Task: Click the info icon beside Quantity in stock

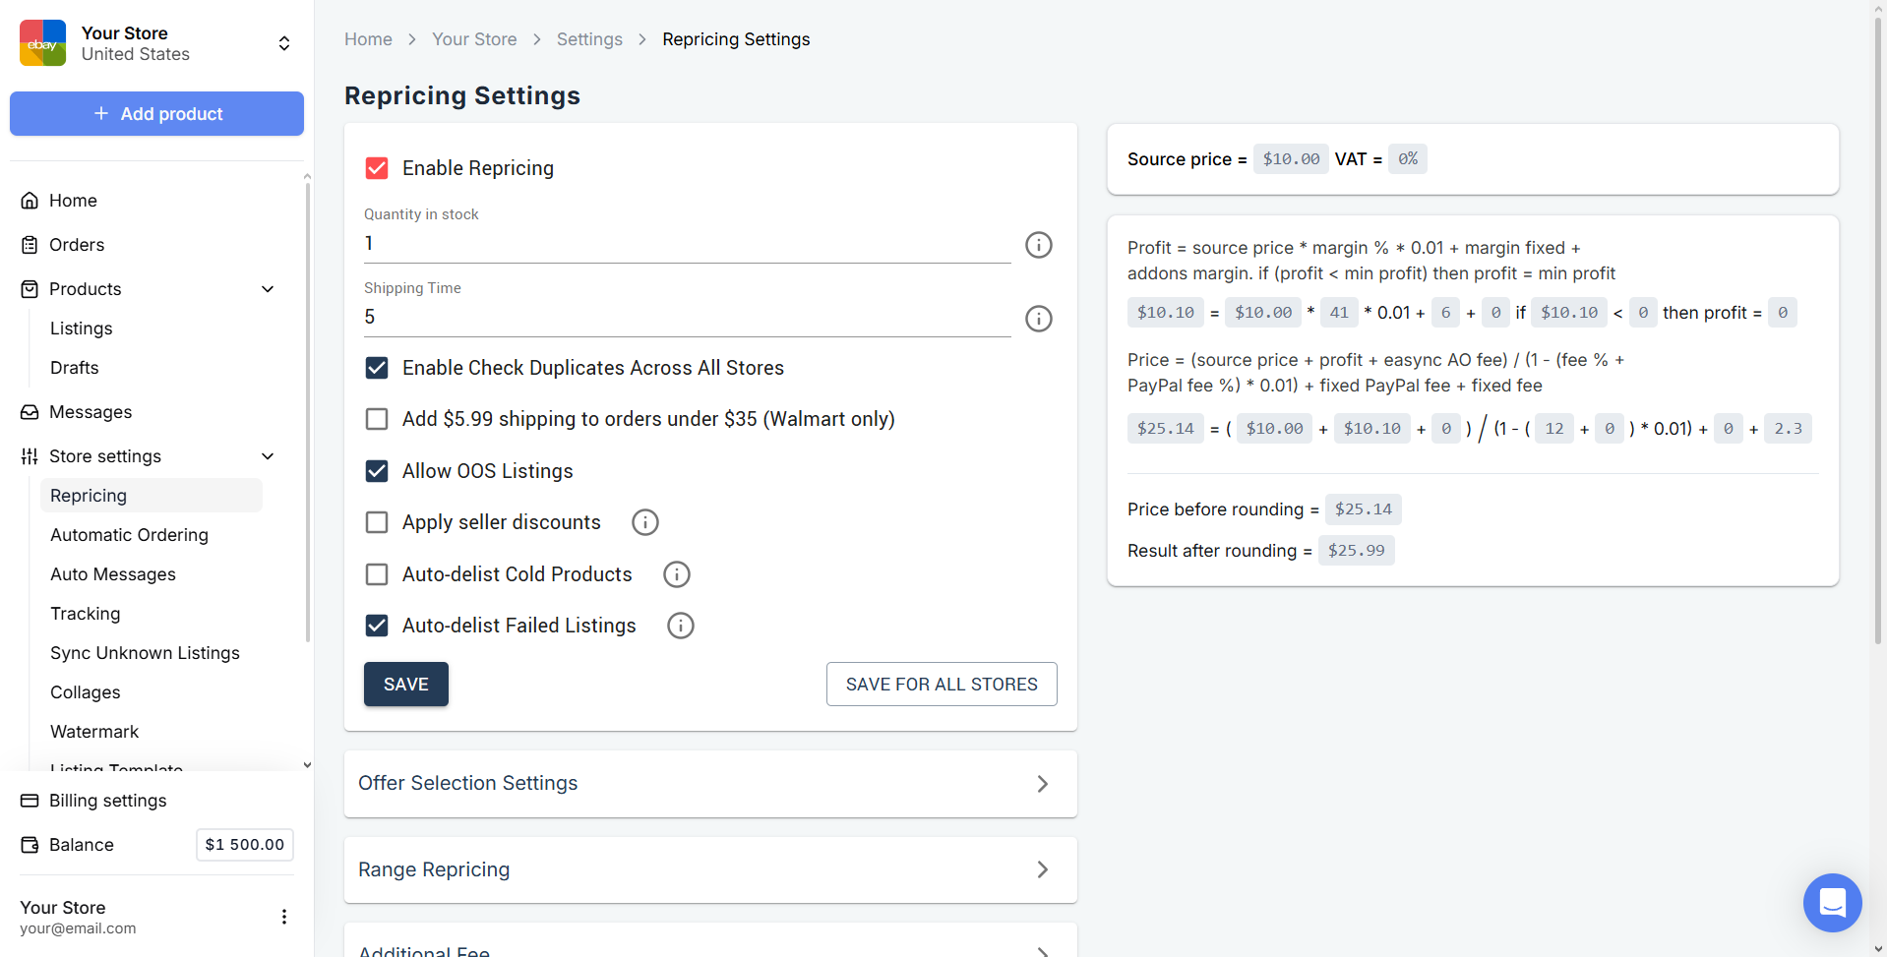Action: [1038, 245]
